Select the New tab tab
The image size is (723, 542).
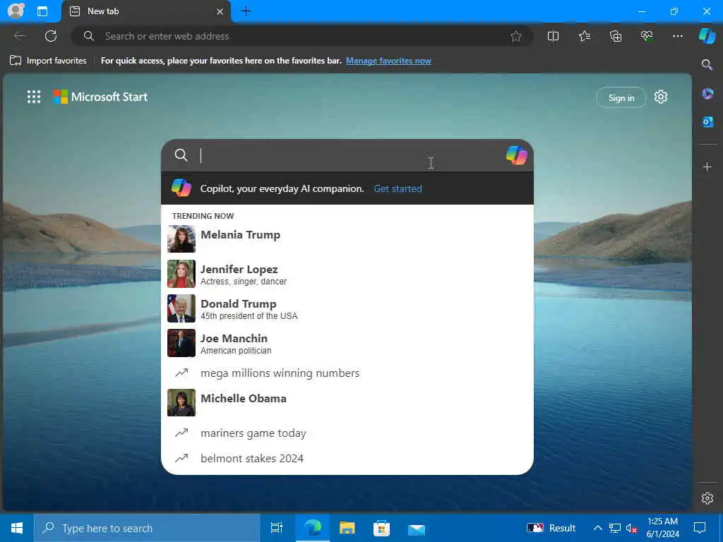point(145,11)
